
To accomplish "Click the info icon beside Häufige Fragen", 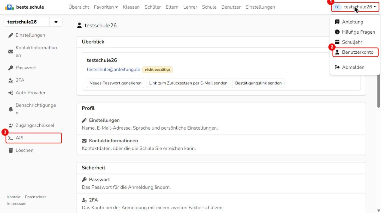I will pos(337,32).
